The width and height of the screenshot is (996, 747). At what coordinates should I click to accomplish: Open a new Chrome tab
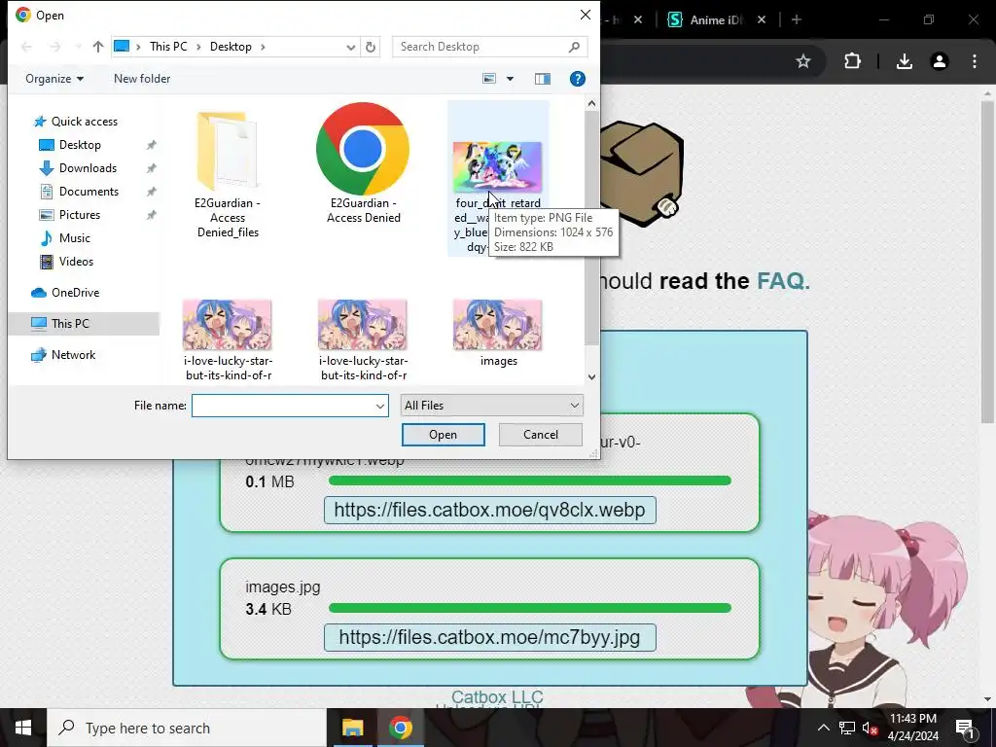tap(796, 19)
